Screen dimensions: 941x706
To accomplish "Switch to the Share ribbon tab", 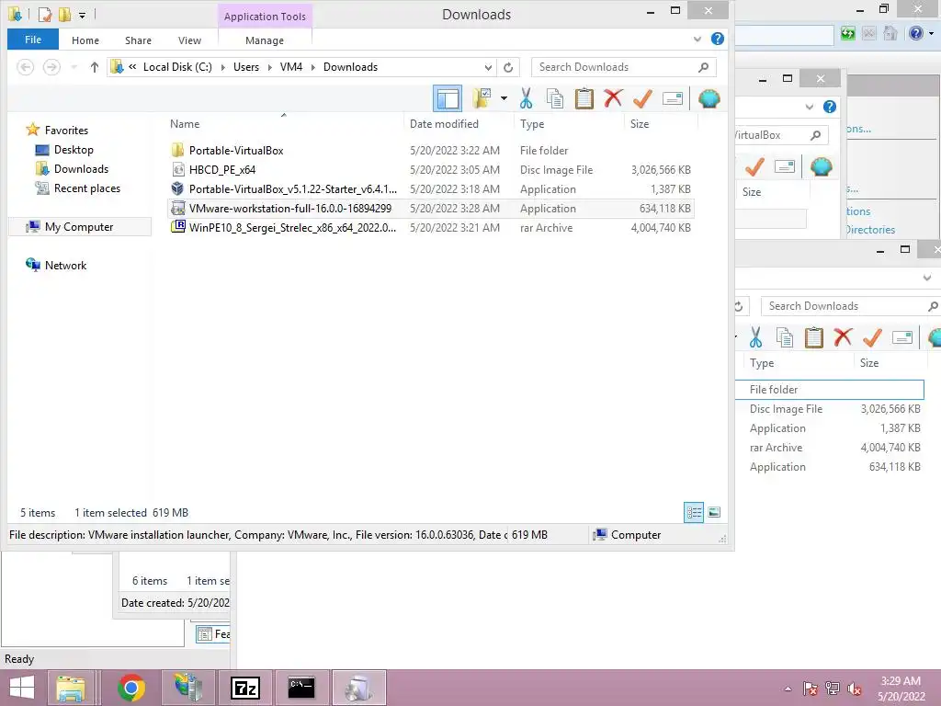I will coord(138,40).
